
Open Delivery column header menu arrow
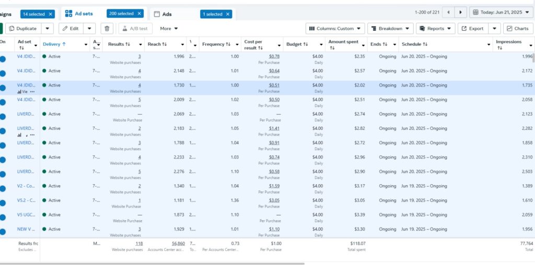86,45
